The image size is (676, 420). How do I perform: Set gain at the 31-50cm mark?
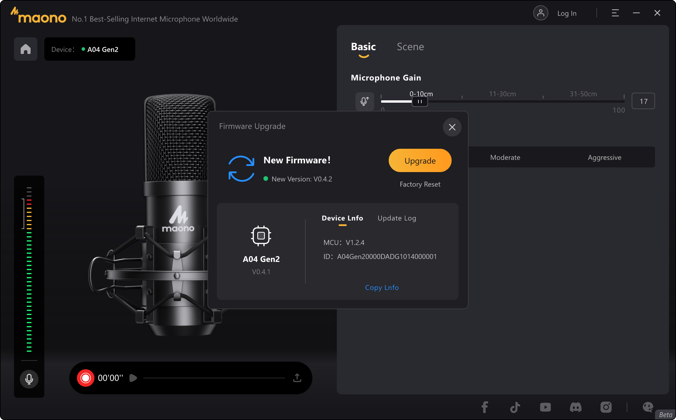(x=583, y=94)
